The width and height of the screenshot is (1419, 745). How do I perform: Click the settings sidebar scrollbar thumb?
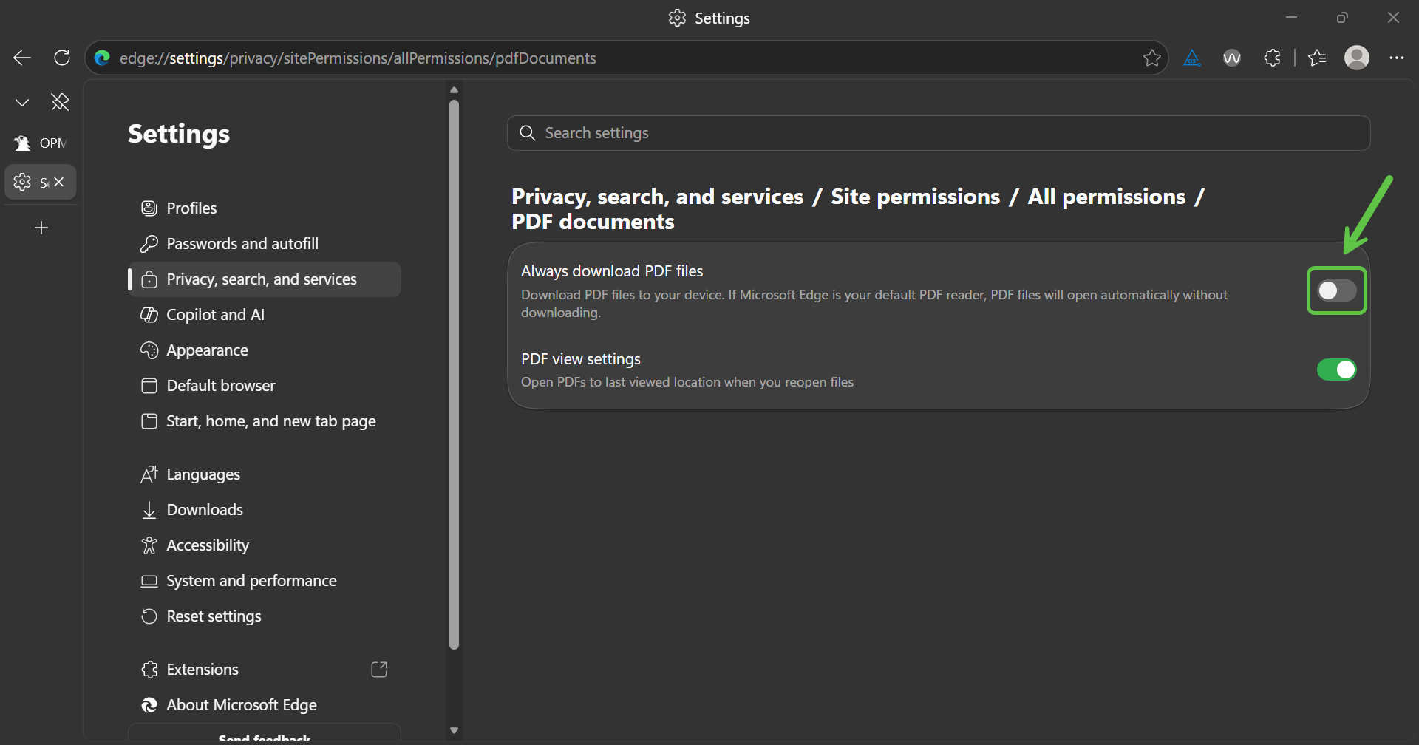click(x=455, y=375)
